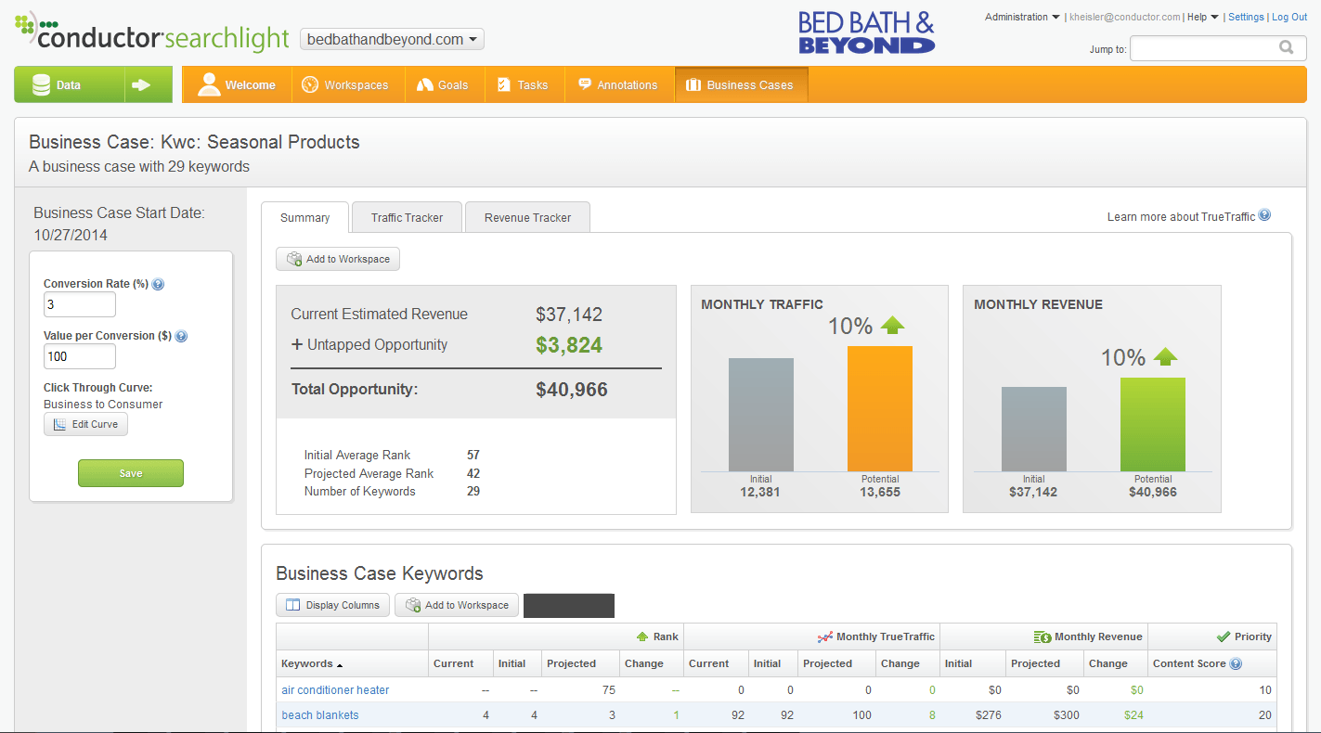This screenshot has width=1321, height=733.
Task: Switch to the Revenue Tracker tab
Action: pyautogui.click(x=527, y=217)
